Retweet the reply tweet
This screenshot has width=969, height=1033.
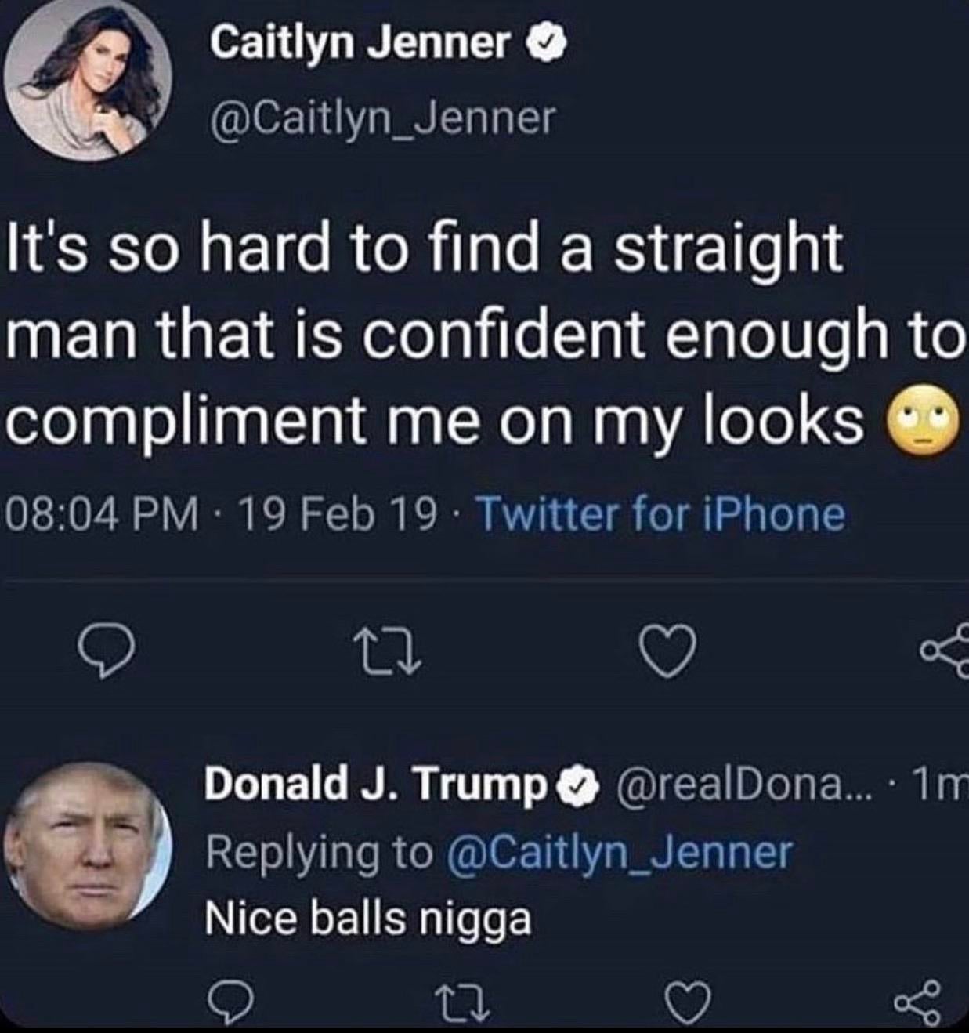pyautogui.click(x=462, y=1002)
